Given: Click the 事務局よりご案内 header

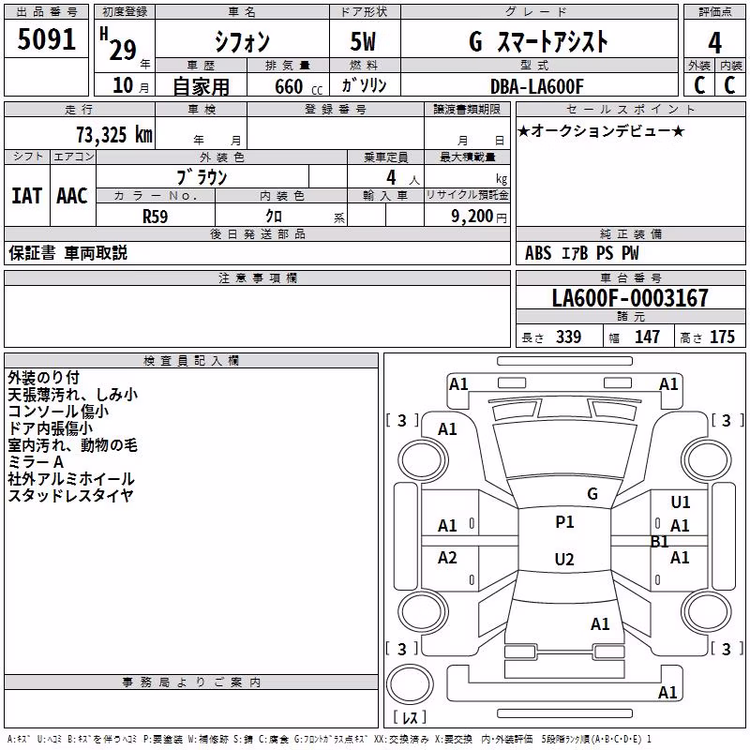Looking at the screenshot, I should pyautogui.click(x=191, y=682).
